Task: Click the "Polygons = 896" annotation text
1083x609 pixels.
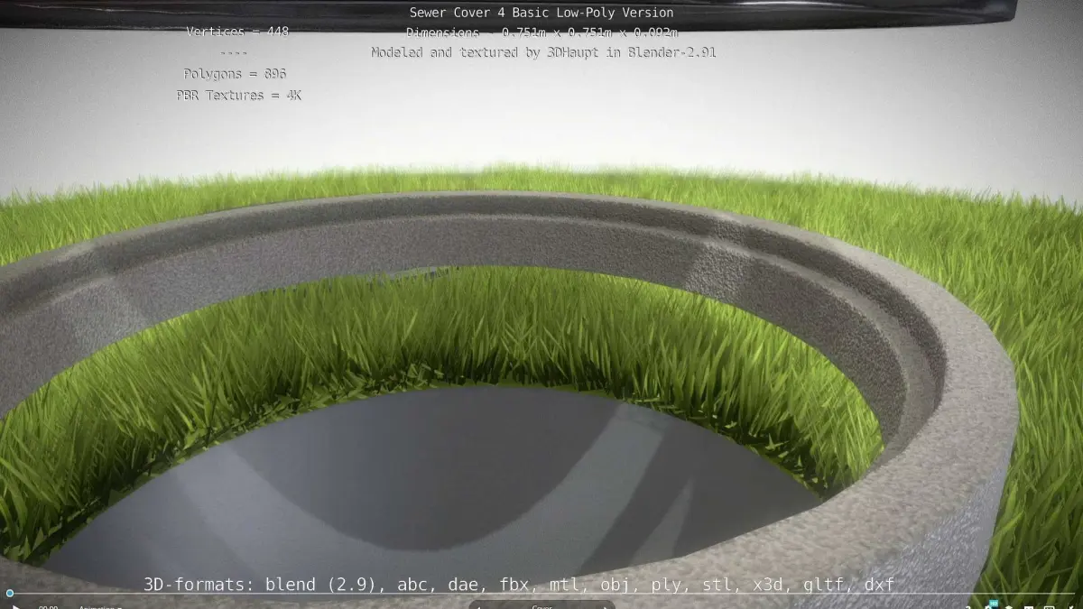Action: [x=235, y=74]
